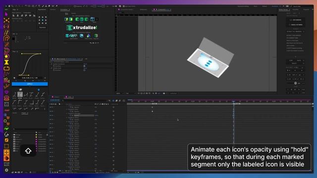Click the yellow I-beam shaped icon
The width and height of the screenshot is (317, 178).
point(6,62)
